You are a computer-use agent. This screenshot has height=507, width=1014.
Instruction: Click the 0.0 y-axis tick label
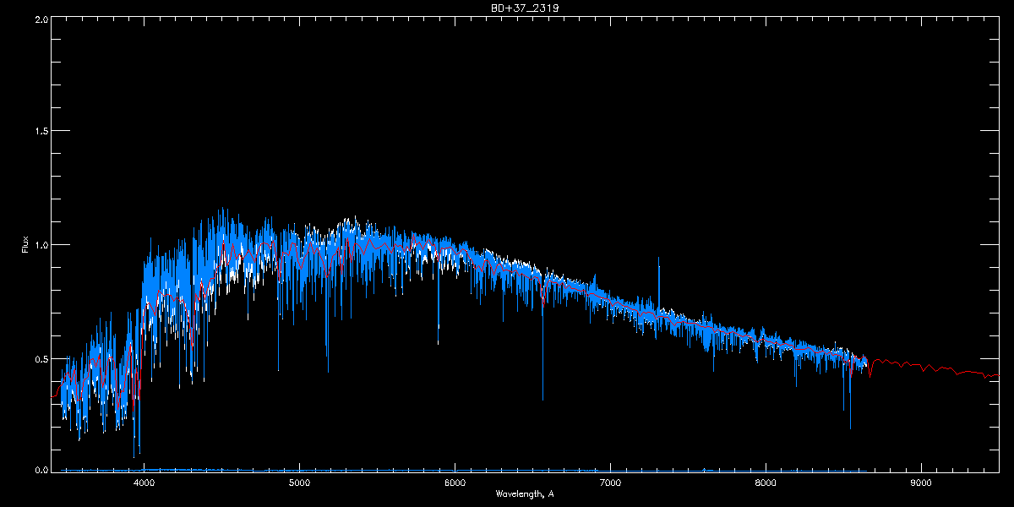click(41, 470)
